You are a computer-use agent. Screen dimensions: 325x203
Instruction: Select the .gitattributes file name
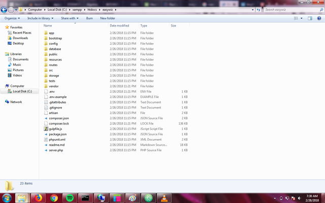[57, 102]
